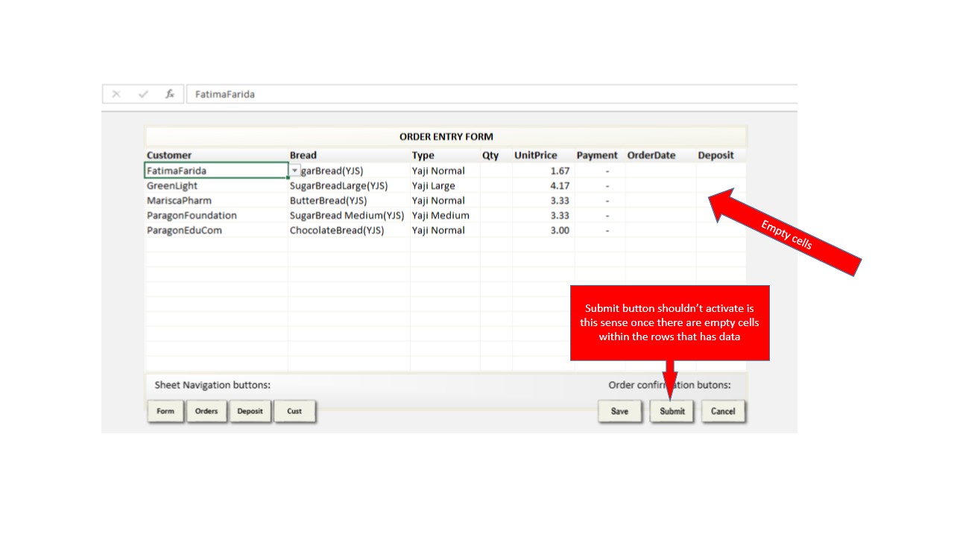Open the dropdown arrow beside FatimaFarida cell
The height and width of the screenshot is (536, 954).
tap(294, 170)
